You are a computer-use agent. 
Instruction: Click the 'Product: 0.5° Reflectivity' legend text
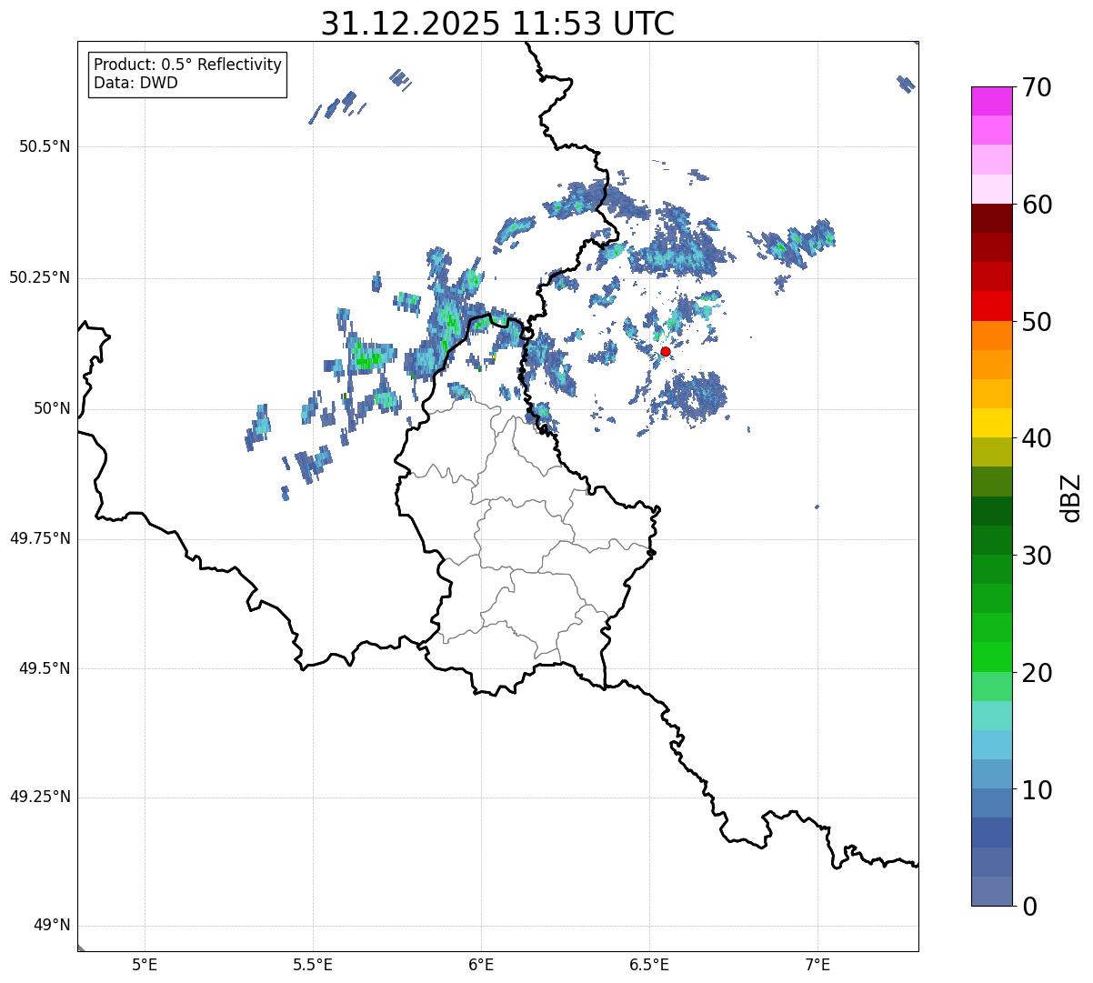[x=187, y=65]
